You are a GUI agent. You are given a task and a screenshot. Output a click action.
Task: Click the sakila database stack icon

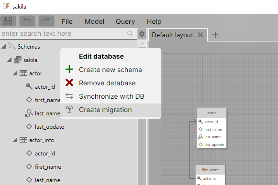pyautogui.click(x=18, y=60)
